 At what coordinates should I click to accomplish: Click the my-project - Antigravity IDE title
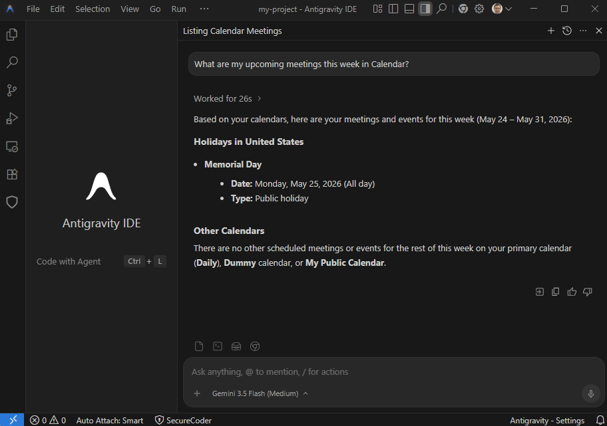click(307, 9)
